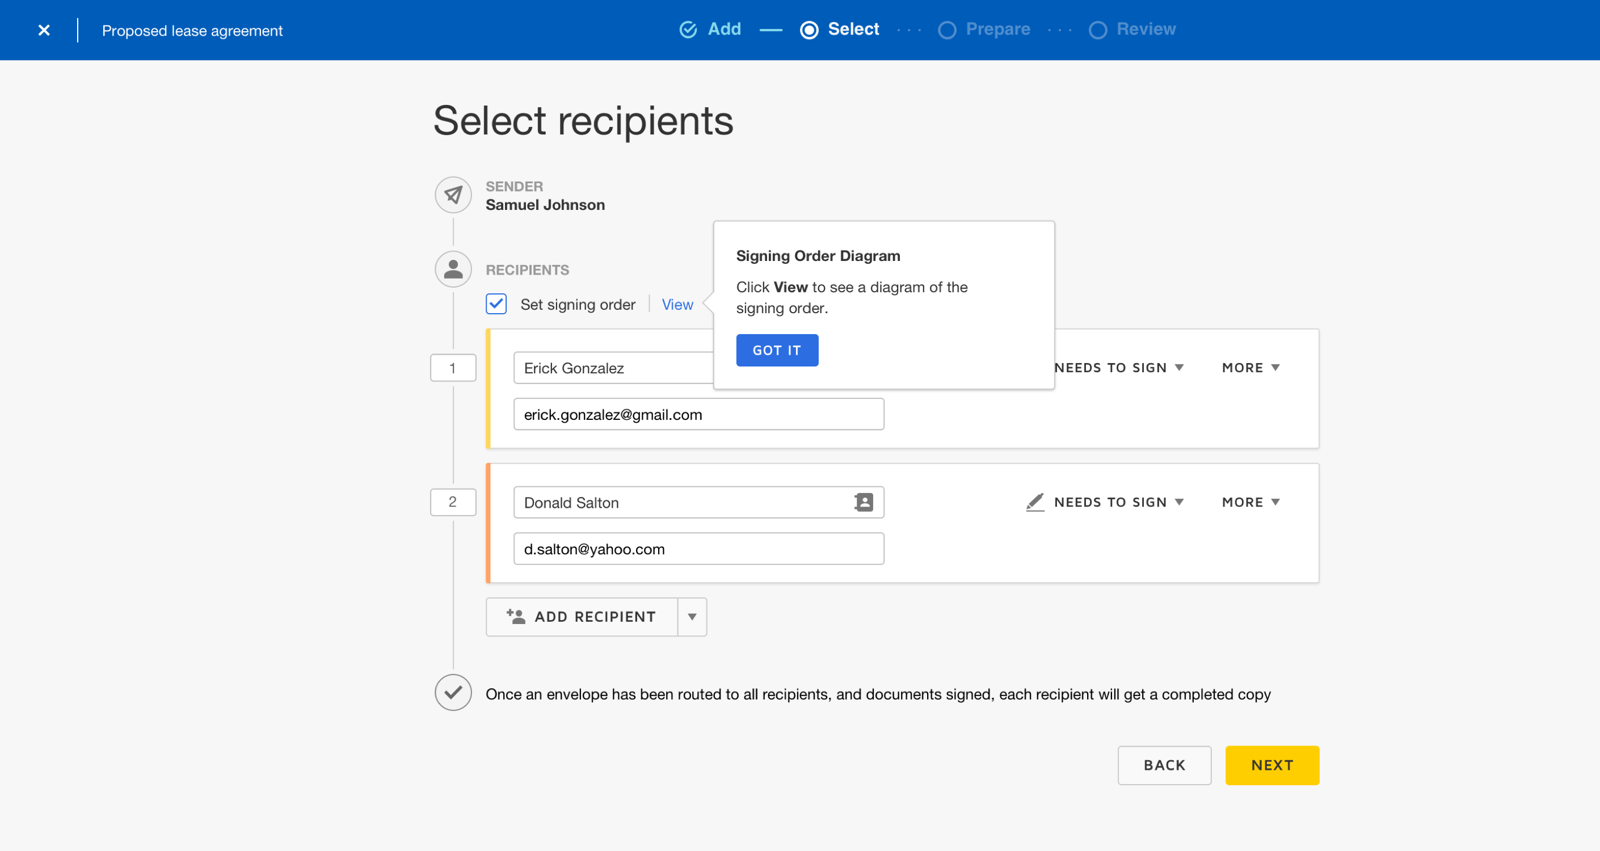The width and height of the screenshot is (1600, 851).
Task: Return to the Add step tab
Action: tap(723, 29)
